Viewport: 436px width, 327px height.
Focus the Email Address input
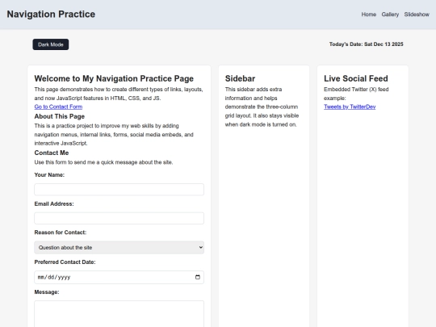[119, 218]
